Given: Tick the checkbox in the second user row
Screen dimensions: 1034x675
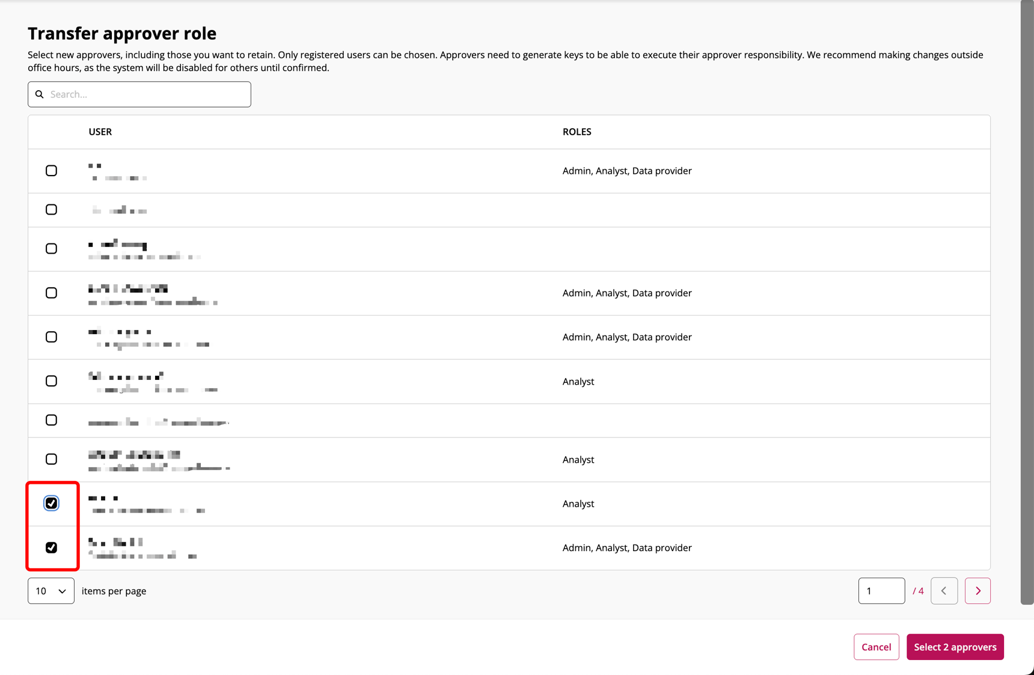Looking at the screenshot, I should click(x=52, y=210).
